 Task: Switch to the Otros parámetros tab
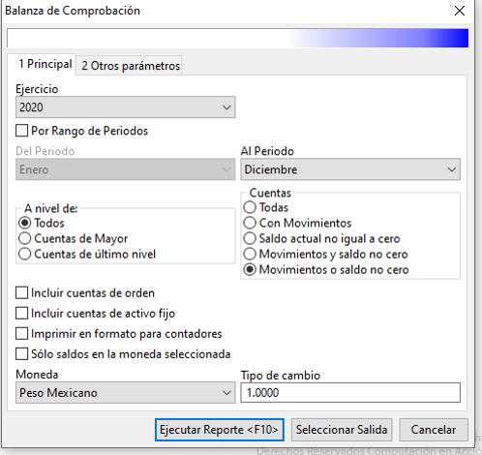(x=130, y=66)
